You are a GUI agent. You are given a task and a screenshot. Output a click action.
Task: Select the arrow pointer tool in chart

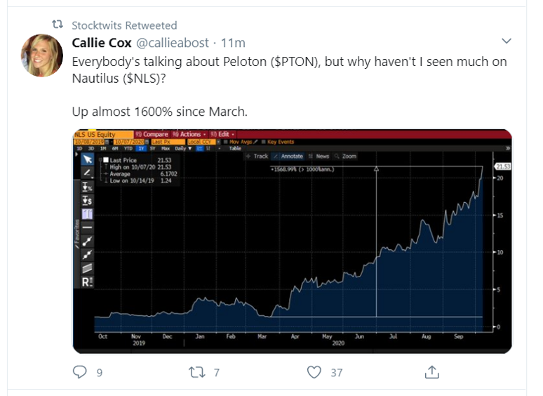point(88,159)
